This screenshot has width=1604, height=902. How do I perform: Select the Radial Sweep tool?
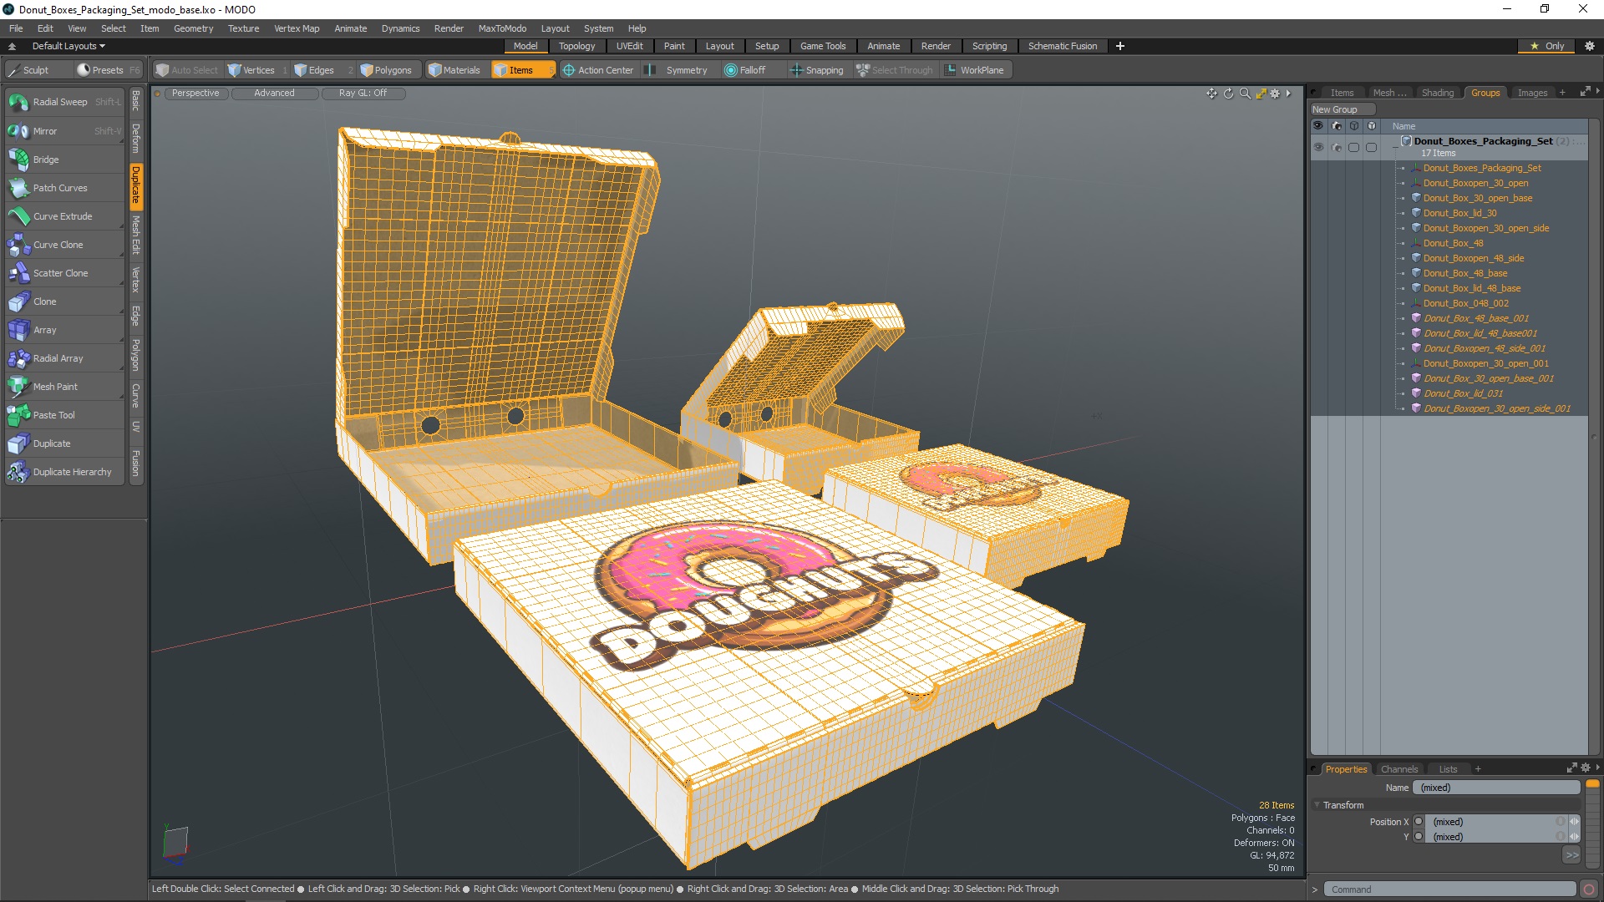(60, 102)
